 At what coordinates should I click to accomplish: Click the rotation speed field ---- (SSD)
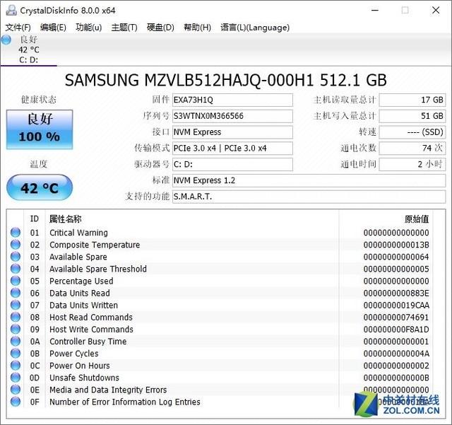pos(412,132)
